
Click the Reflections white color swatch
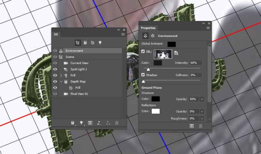156,111
